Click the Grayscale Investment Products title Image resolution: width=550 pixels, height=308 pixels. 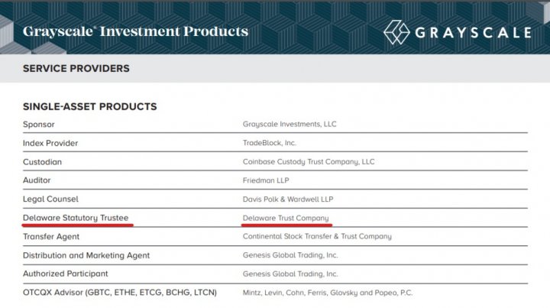[135, 31]
